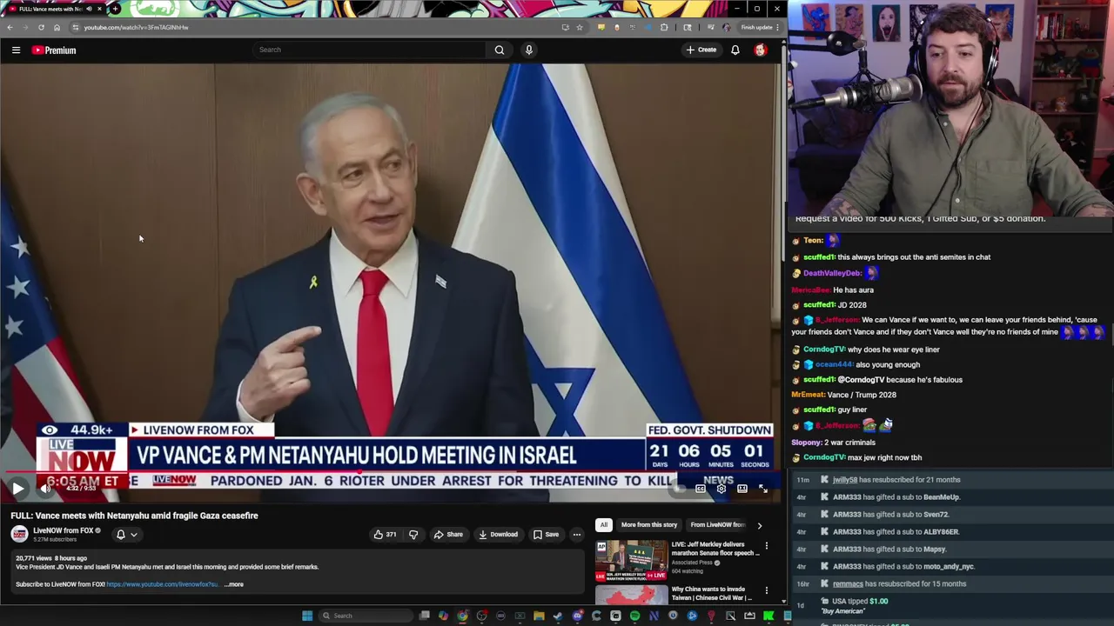
Task: Open YouTube notifications bell
Action: point(735,50)
